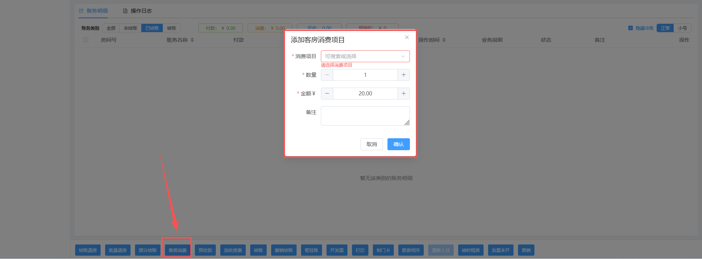Select the 未结账 category filter
This screenshot has width=702, height=259.
point(131,28)
